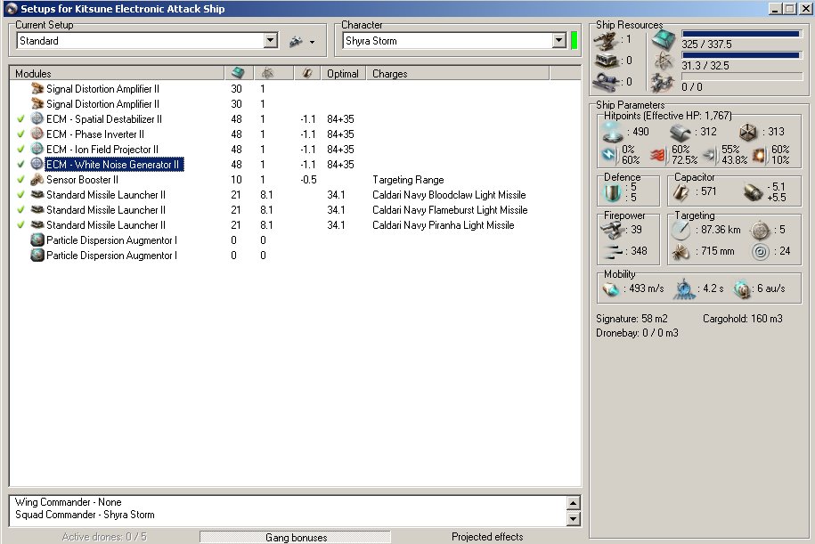The width and height of the screenshot is (815, 544).
Task: Toggle the Sensor Booster II active checkmark
Action: coord(20,179)
